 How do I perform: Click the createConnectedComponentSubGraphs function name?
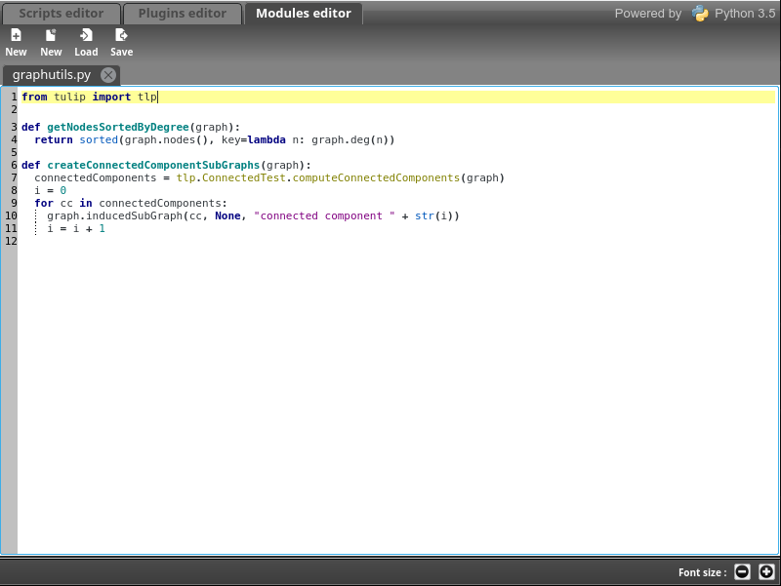point(155,165)
